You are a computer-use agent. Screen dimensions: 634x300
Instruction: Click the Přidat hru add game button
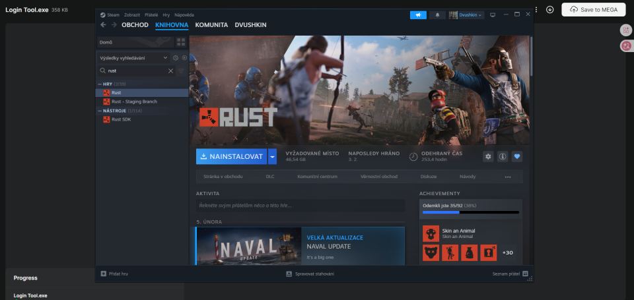[x=114, y=274]
